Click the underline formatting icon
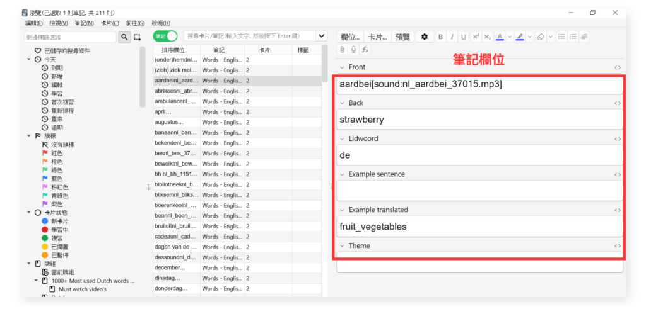This screenshot has height=309, width=646. [464, 37]
